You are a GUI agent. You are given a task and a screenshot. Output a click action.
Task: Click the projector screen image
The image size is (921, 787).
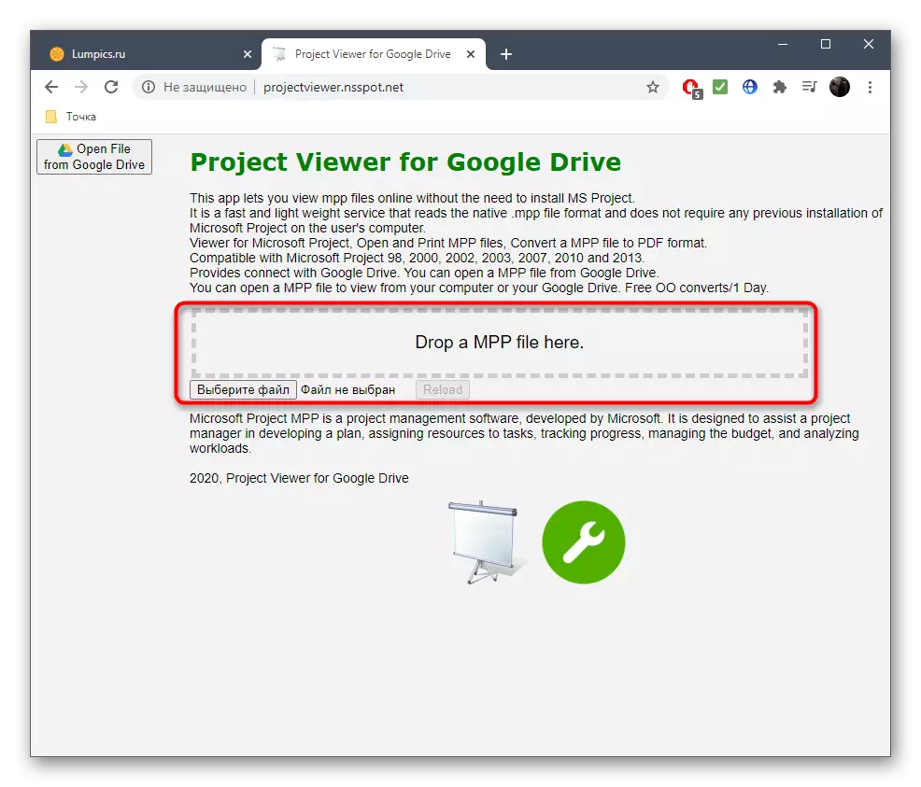485,542
